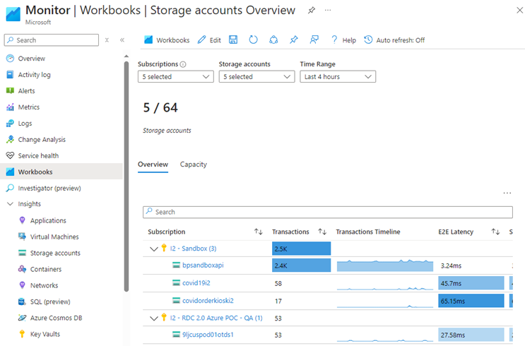Collapse the I2 - Sandbox (3) group
Image resolution: width=525 pixels, height=346 pixels.
click(153, 249)
